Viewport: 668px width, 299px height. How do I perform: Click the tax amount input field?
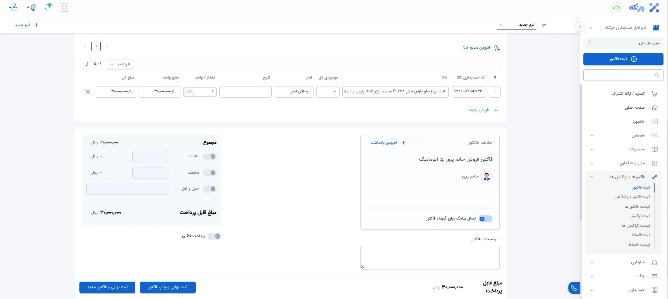150,157
